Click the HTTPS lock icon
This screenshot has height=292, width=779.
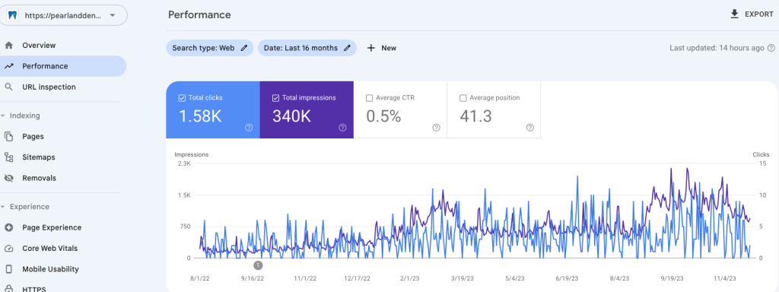(x=8, y=289)
